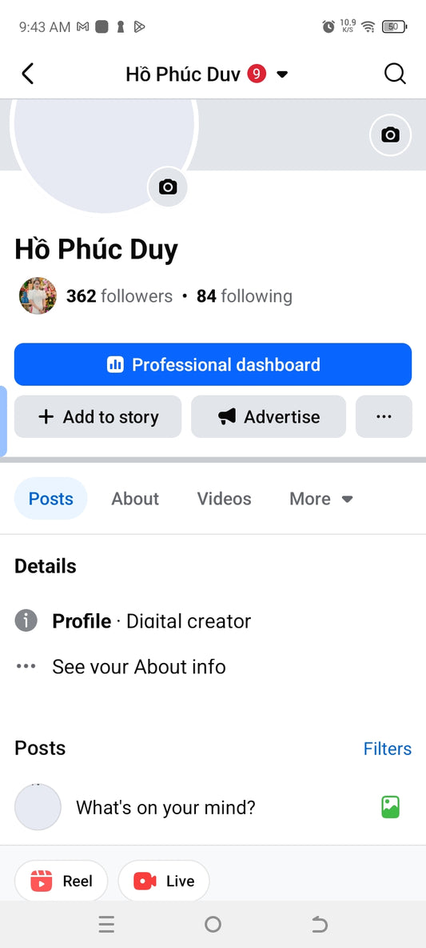The image size is (426, 948).
Task: Tap the green photo icon in composer
Action: click(390, 807)
